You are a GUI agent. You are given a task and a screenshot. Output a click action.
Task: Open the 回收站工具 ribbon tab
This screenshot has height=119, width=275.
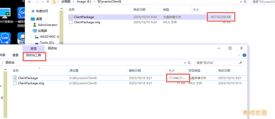point(34,55)
